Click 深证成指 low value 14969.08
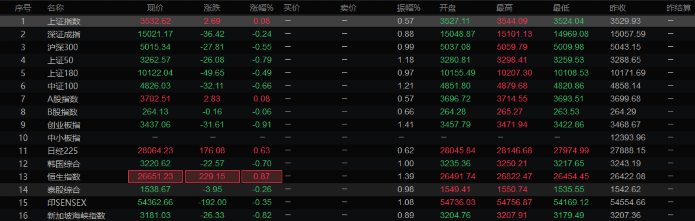The width and height of the screenshot is (695, 221). 571,34
